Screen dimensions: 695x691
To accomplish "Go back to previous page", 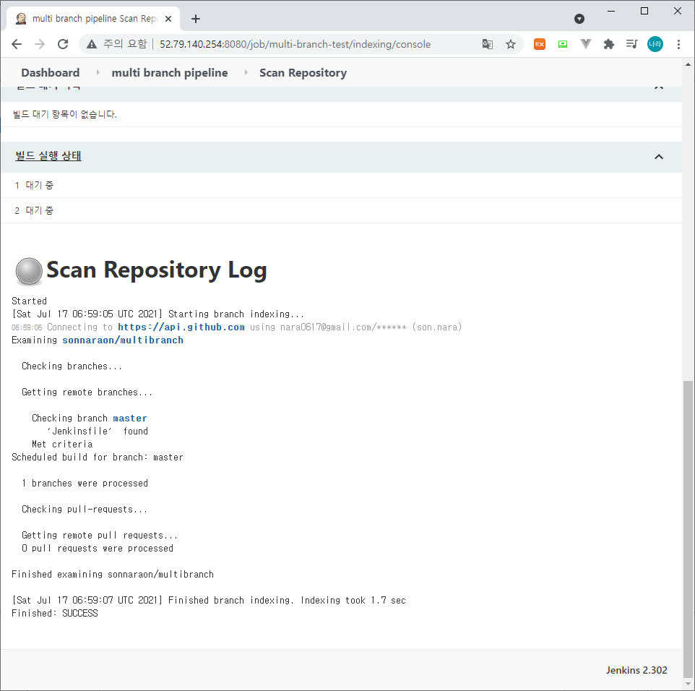I will 17,44.
